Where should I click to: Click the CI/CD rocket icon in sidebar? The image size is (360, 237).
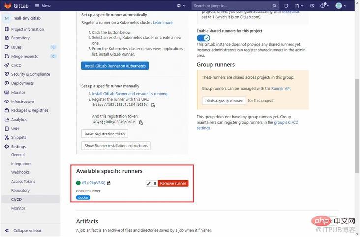(7, 65)
